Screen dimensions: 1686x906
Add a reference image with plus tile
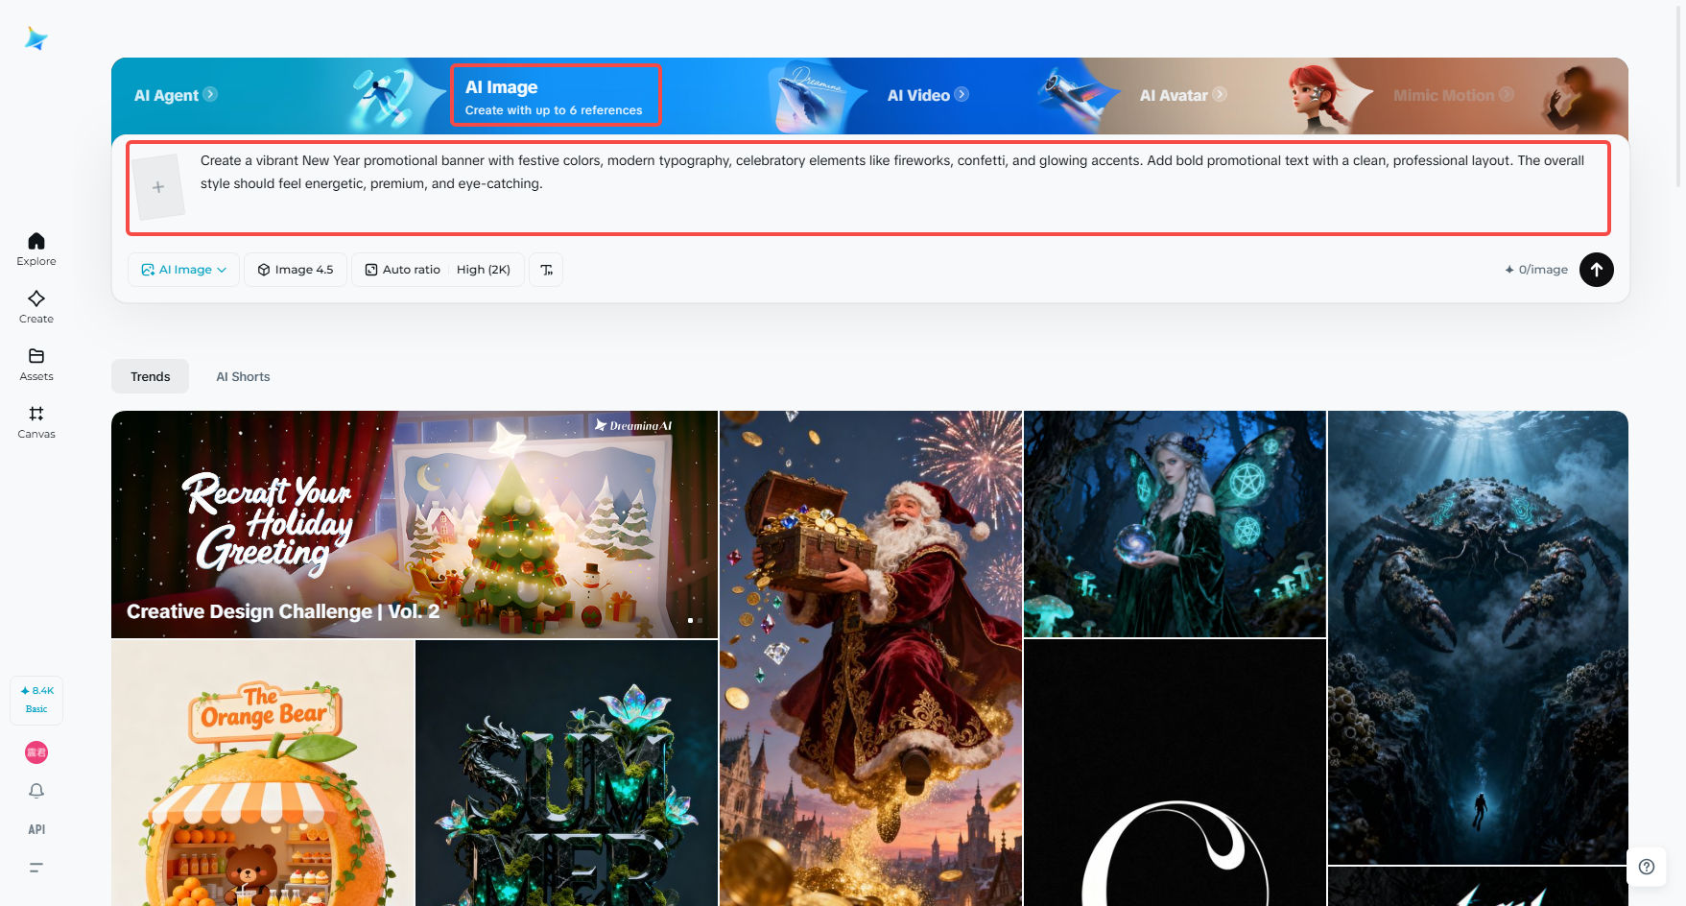coord(158,187)
